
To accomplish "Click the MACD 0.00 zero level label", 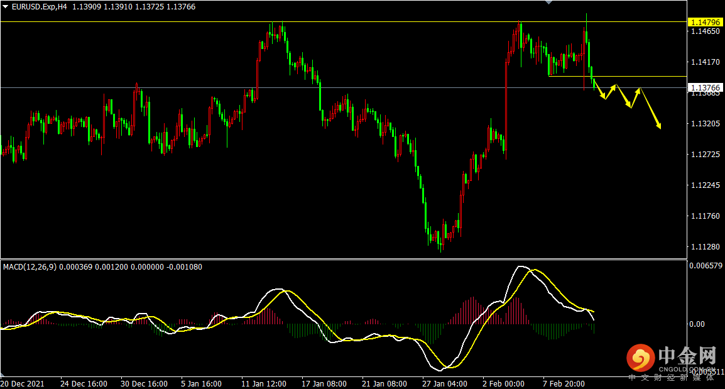I will pyautogui.click(x=697, y=324).
